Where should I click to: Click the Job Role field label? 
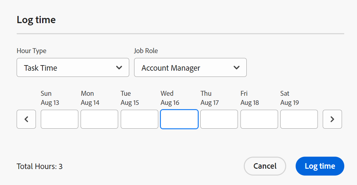click(x=146, y=51)
